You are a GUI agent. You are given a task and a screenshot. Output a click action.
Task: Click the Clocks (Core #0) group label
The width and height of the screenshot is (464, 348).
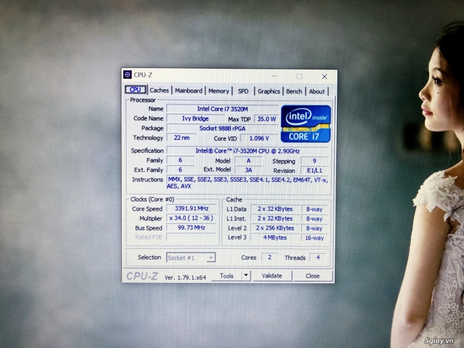152,199
